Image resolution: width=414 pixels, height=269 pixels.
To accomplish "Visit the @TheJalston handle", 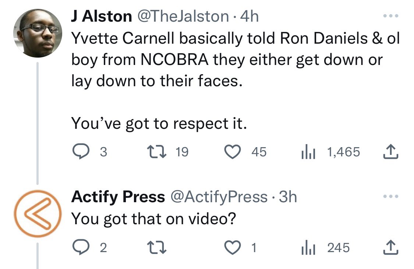I will coord(183,16).
